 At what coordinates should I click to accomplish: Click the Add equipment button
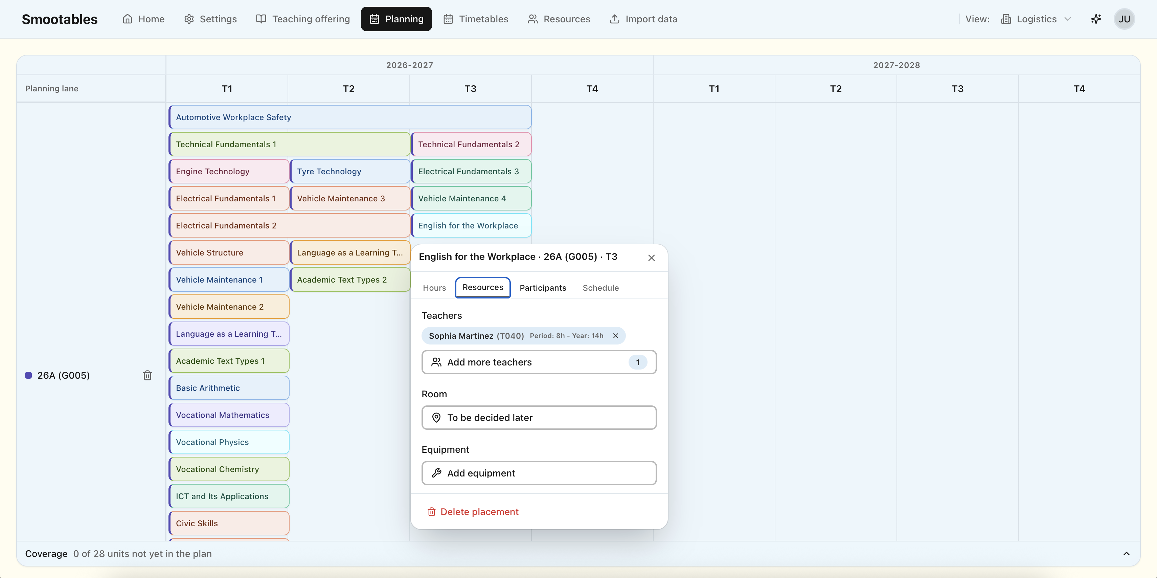point(539,473)
